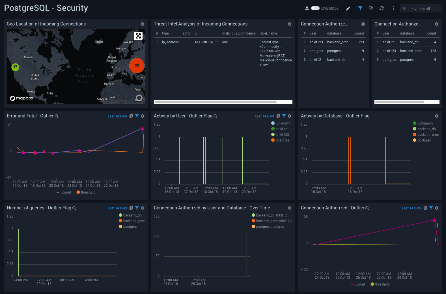Open Last 14 Days on Connection Authorized Outlier
This screenshot has width=446, height=294.
pos(411,208)
